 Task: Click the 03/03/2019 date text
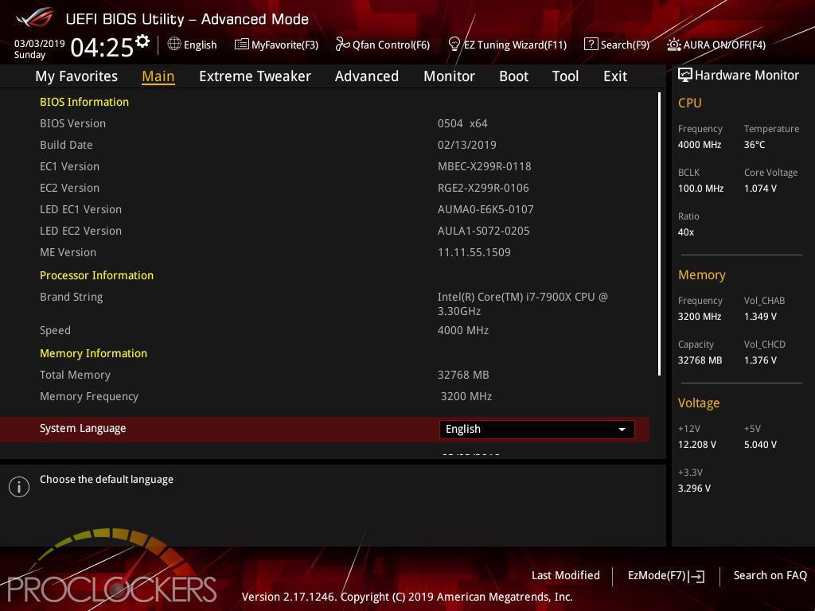40,43
